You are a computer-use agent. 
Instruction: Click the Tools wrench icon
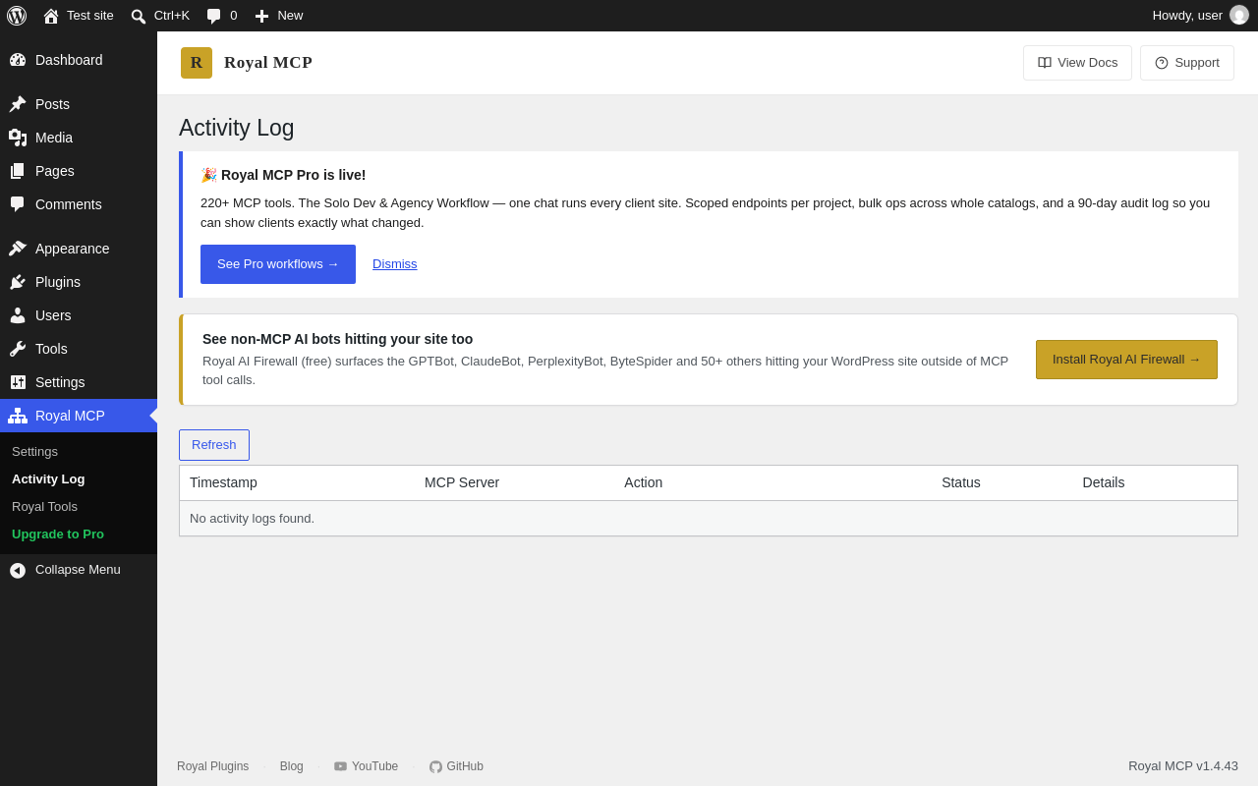18,349
